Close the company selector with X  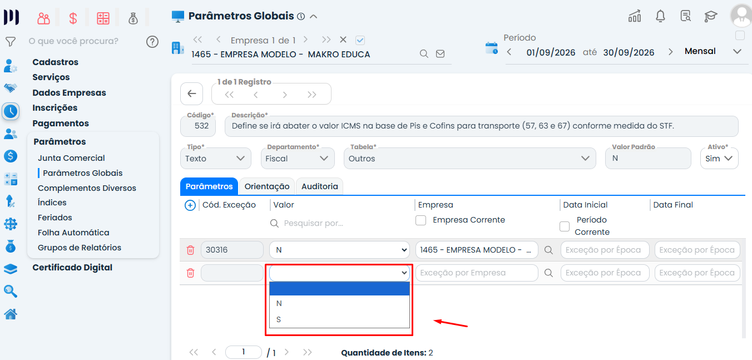(343, 40)
